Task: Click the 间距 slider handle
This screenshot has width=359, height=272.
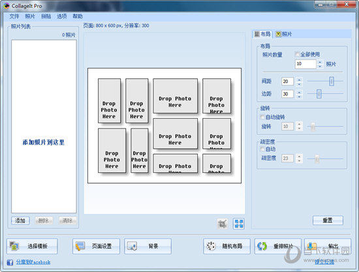Action: coord(332,82)
